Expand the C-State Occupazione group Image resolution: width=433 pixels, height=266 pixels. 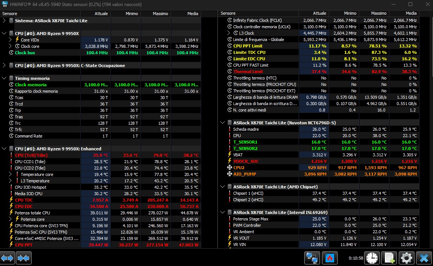(4, 65)
